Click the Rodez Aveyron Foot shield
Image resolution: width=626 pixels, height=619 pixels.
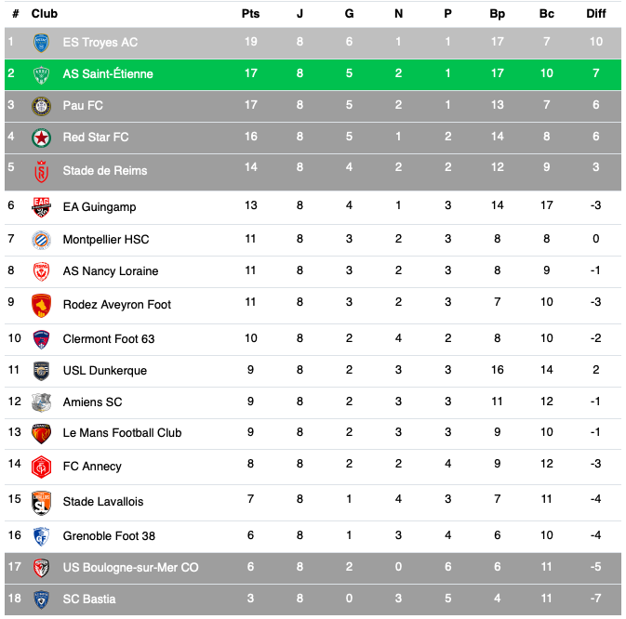[41, 306]
